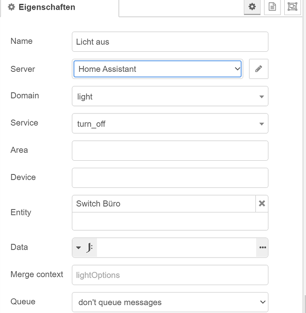Click the empty Entity input row
The width and height of the screenshot is (306, 313).
(x=170, y=221)
